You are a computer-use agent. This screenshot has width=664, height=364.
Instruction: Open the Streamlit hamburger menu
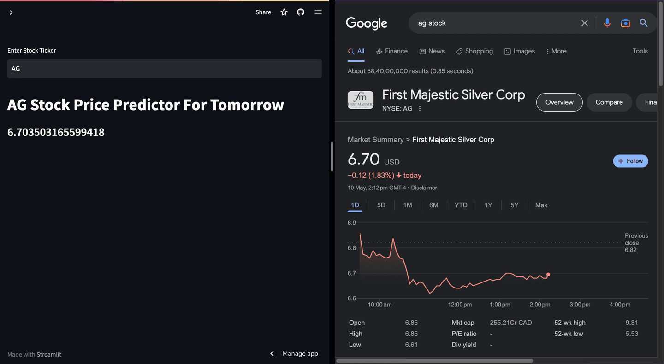point(318,12)
